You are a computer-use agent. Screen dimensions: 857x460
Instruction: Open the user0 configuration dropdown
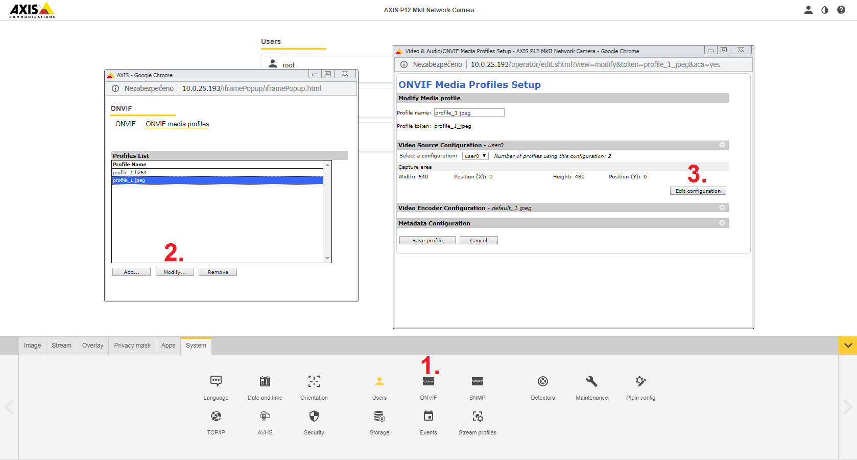pos(475,156)
